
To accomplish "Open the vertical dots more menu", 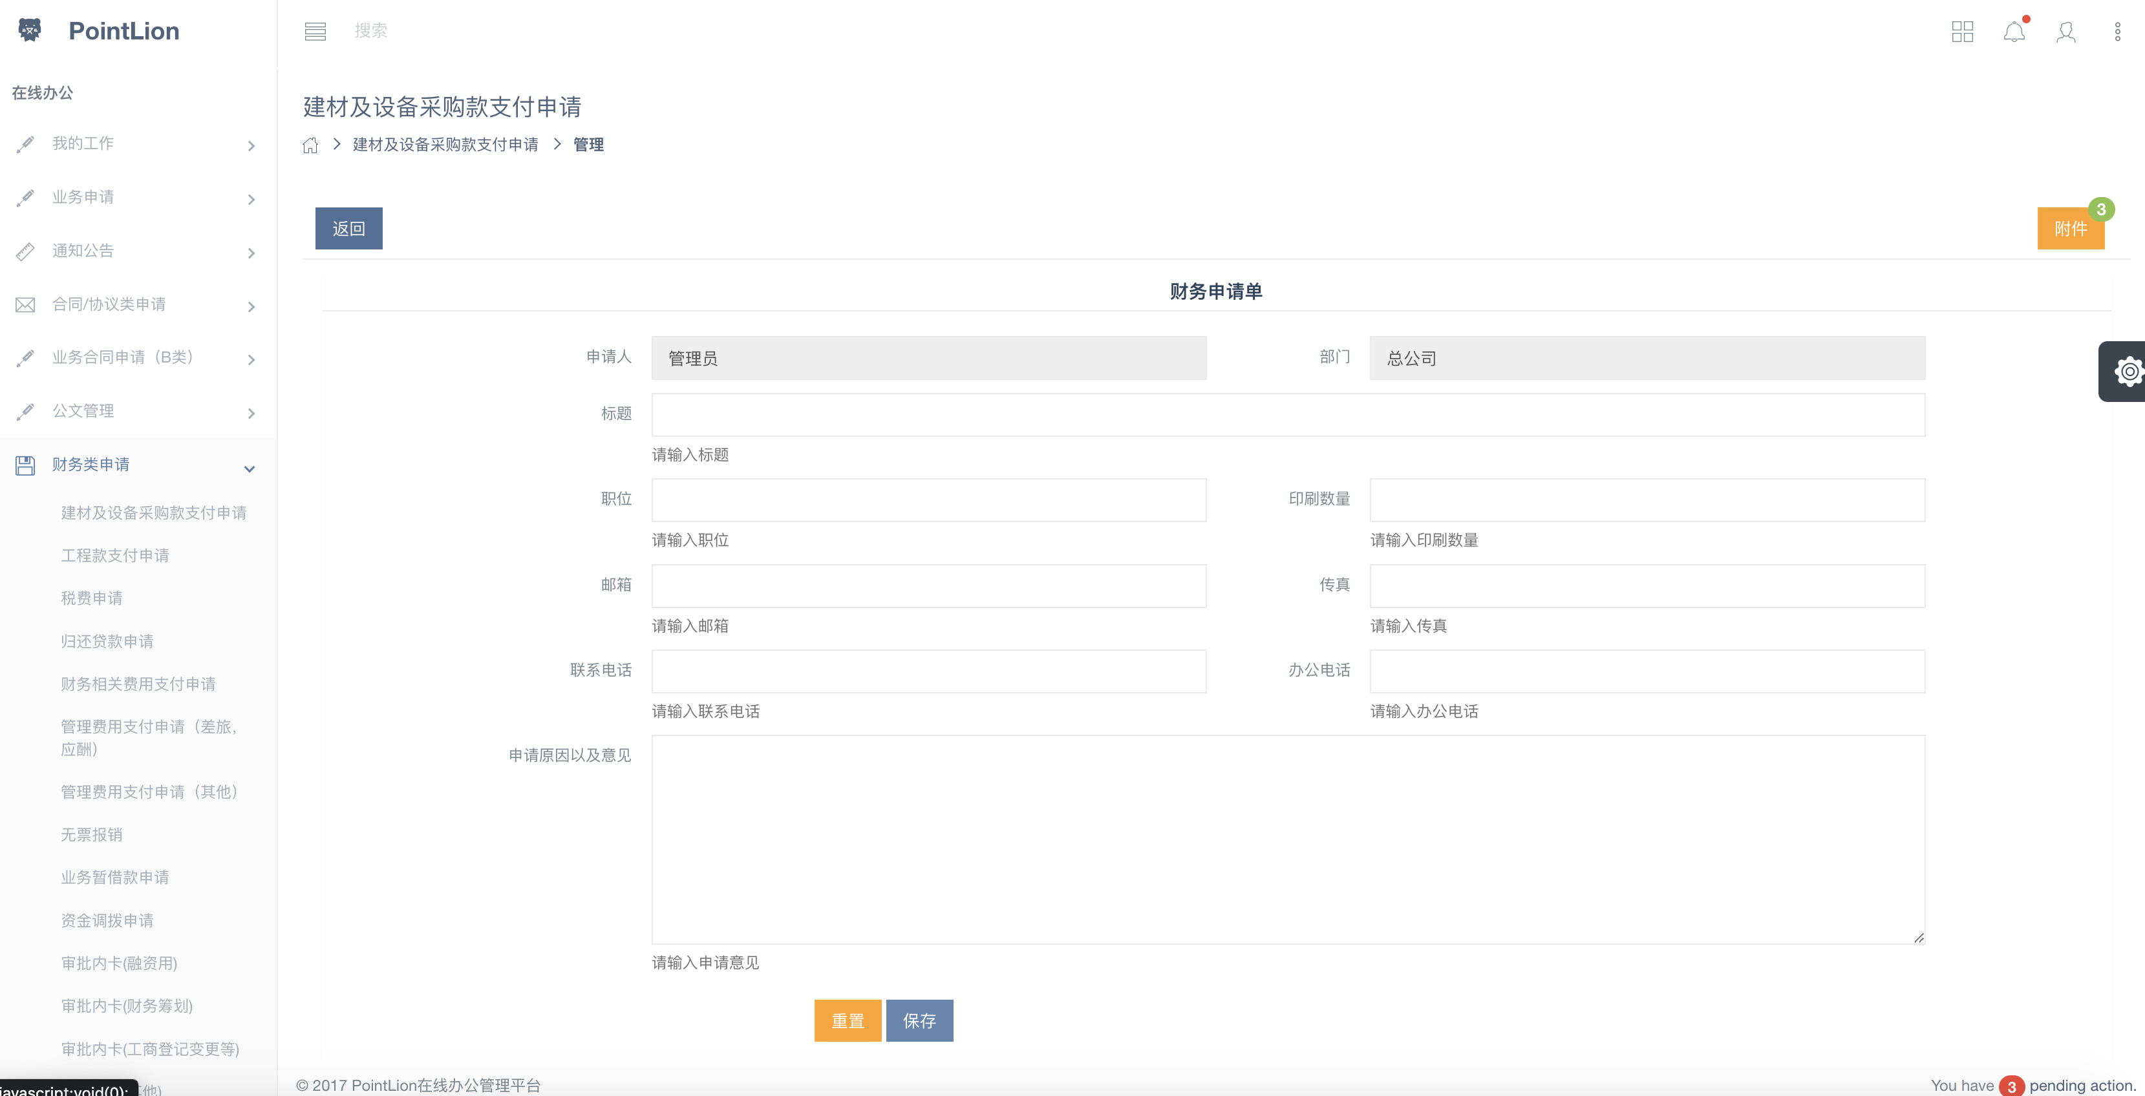I will click(x=2117, y=32).
